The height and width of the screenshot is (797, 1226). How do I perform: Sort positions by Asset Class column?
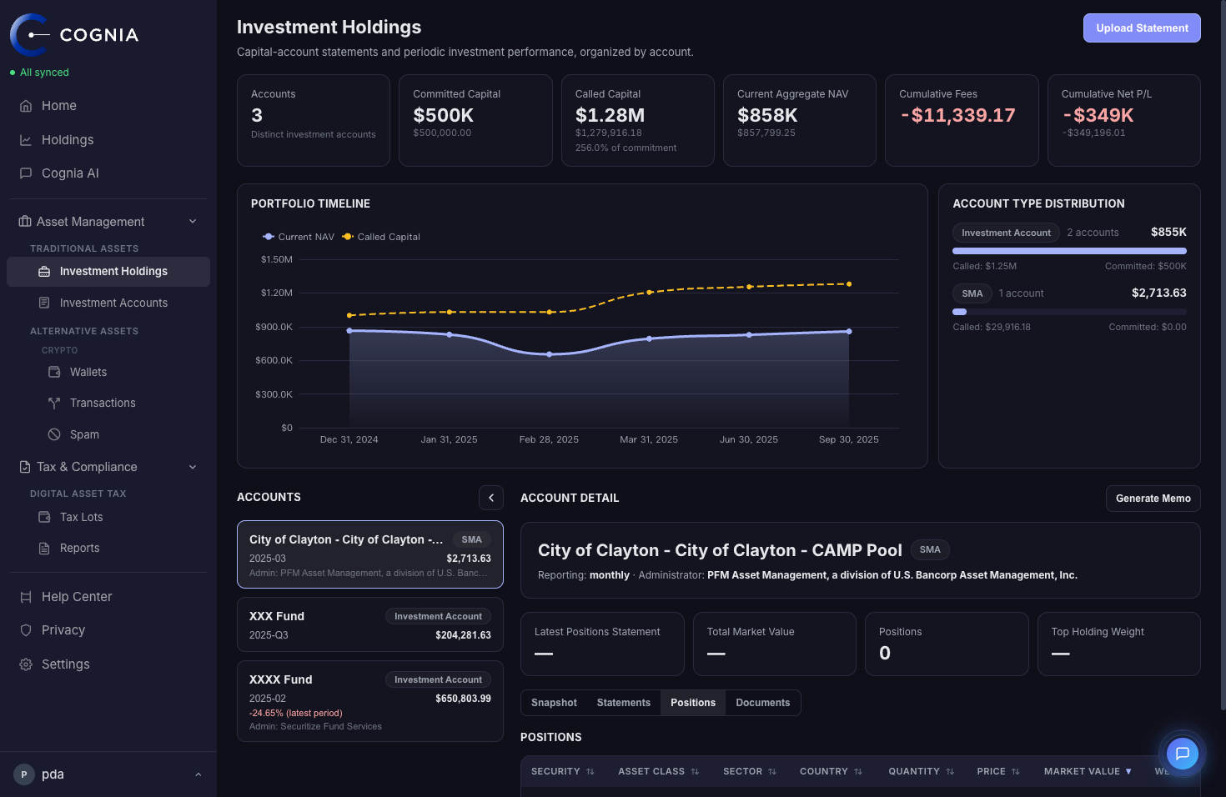(659, 771)
